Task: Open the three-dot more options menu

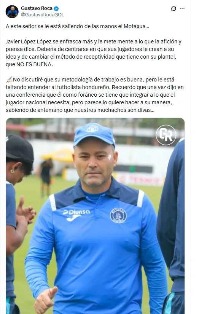Action: click(x=182, y=9)
